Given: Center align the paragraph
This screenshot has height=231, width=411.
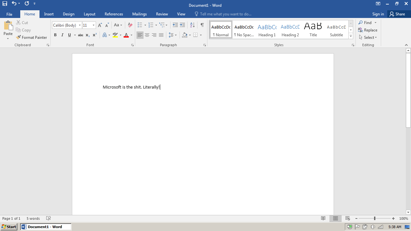Looking at the screenshot, I should (x=147, y=35).
